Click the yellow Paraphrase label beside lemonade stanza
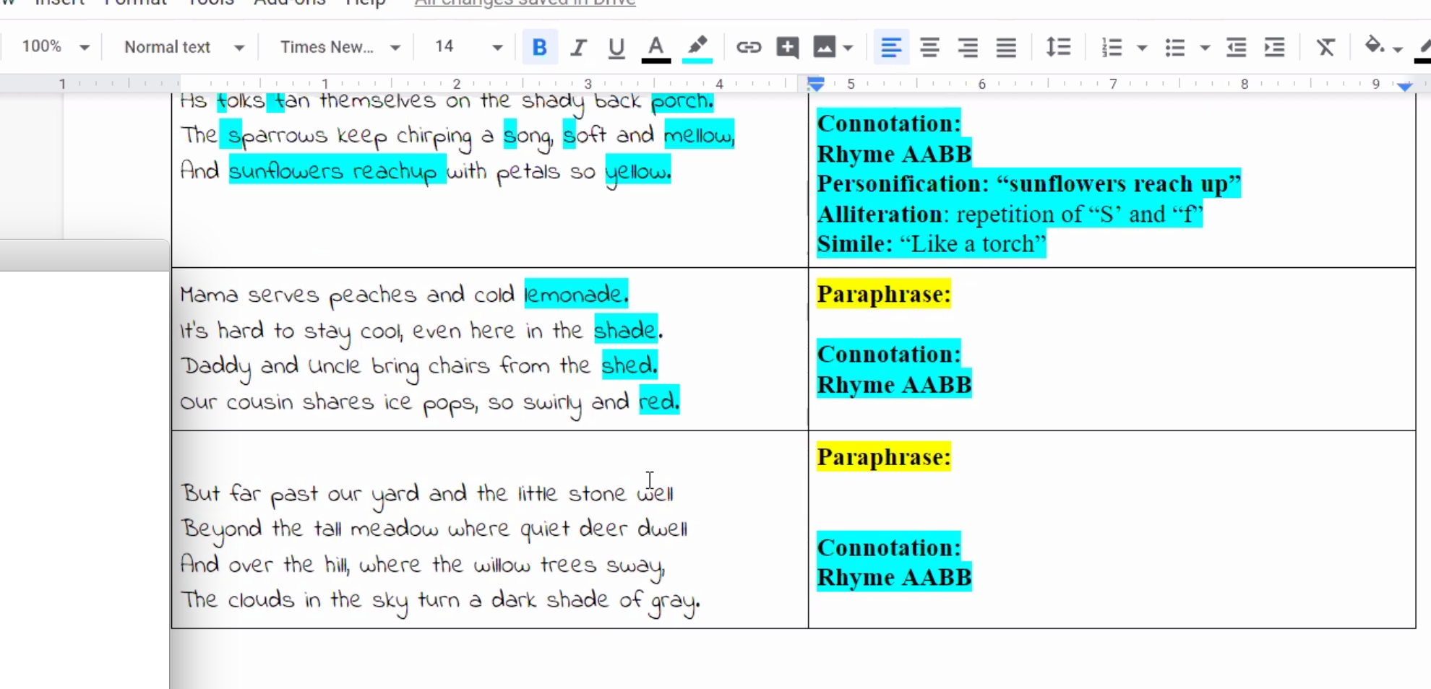 [884, 294]
